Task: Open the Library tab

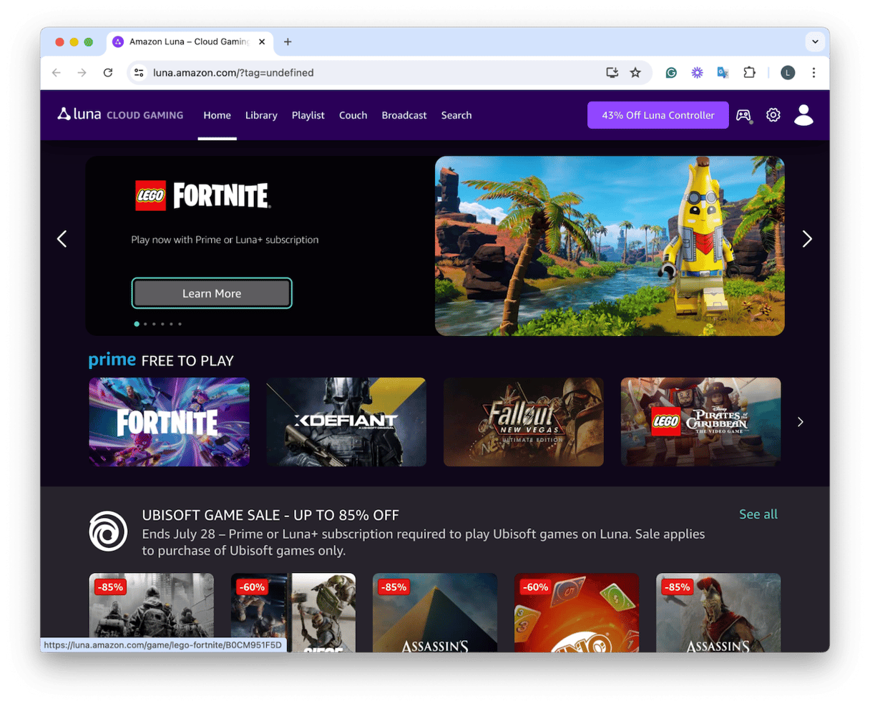Action: coord(261,115)
